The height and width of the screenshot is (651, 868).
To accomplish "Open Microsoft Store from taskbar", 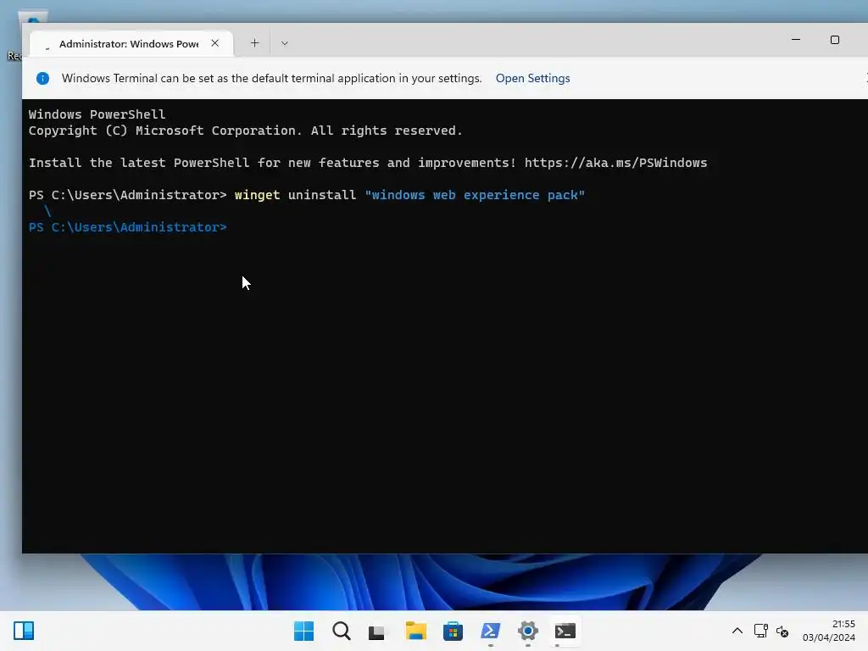I will 453,631.
